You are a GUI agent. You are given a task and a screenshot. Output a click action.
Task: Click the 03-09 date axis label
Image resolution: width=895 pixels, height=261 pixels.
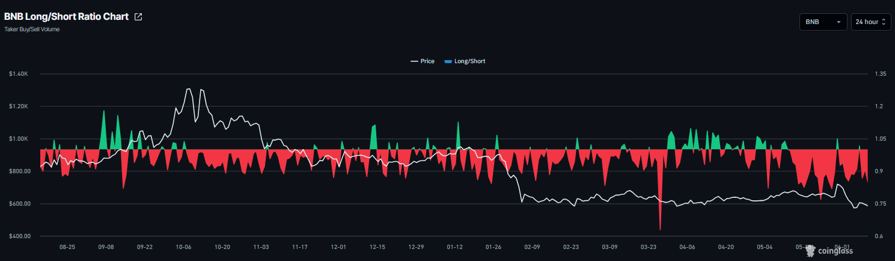click(x=610, y=247)
